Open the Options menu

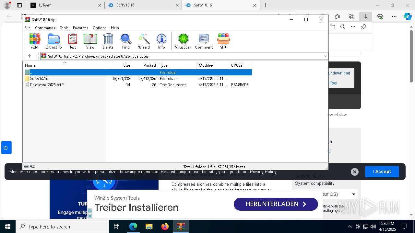[100, 28]
